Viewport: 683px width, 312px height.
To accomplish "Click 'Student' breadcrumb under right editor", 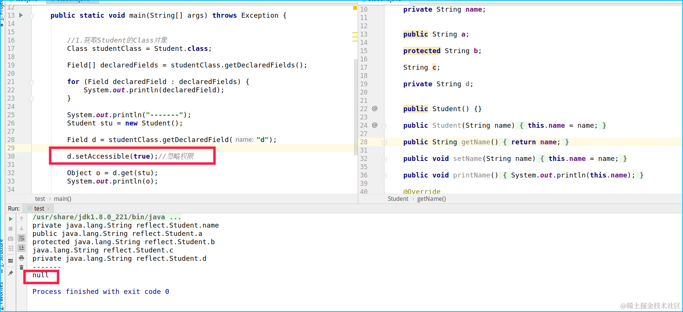I will point(398,199).
